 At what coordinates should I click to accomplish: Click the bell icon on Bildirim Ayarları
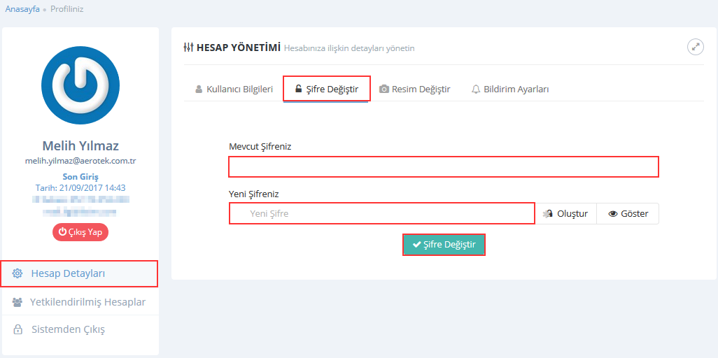476,89
